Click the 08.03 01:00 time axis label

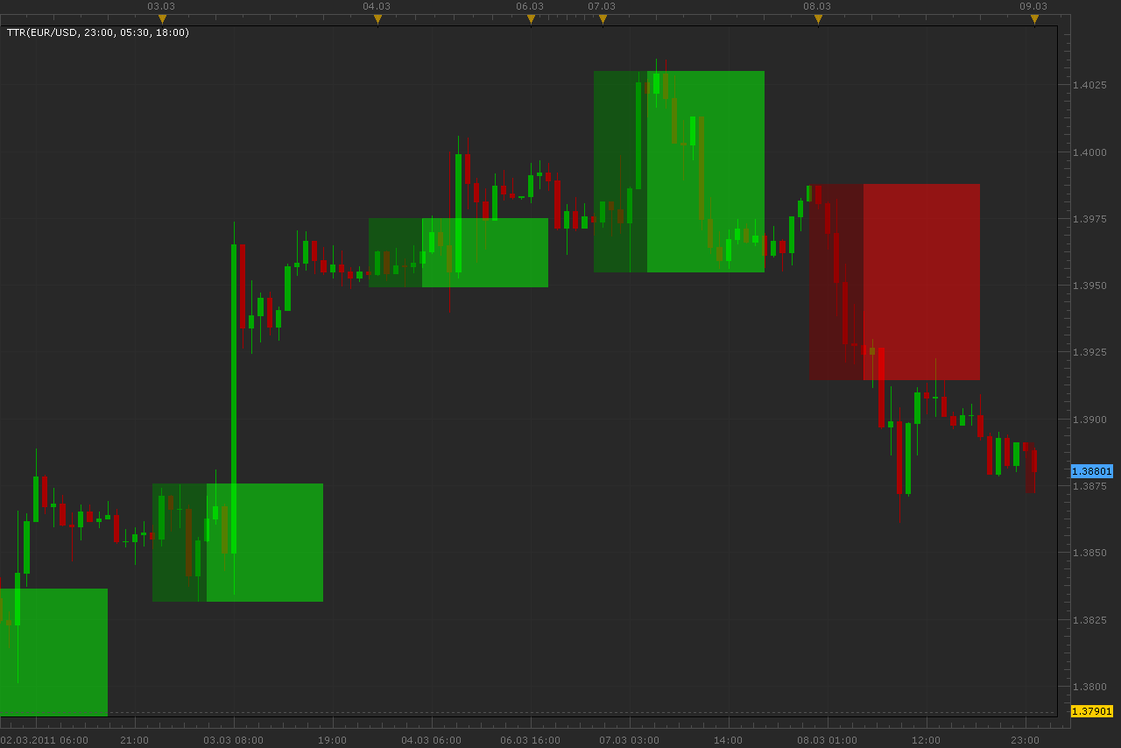[828, 740]
